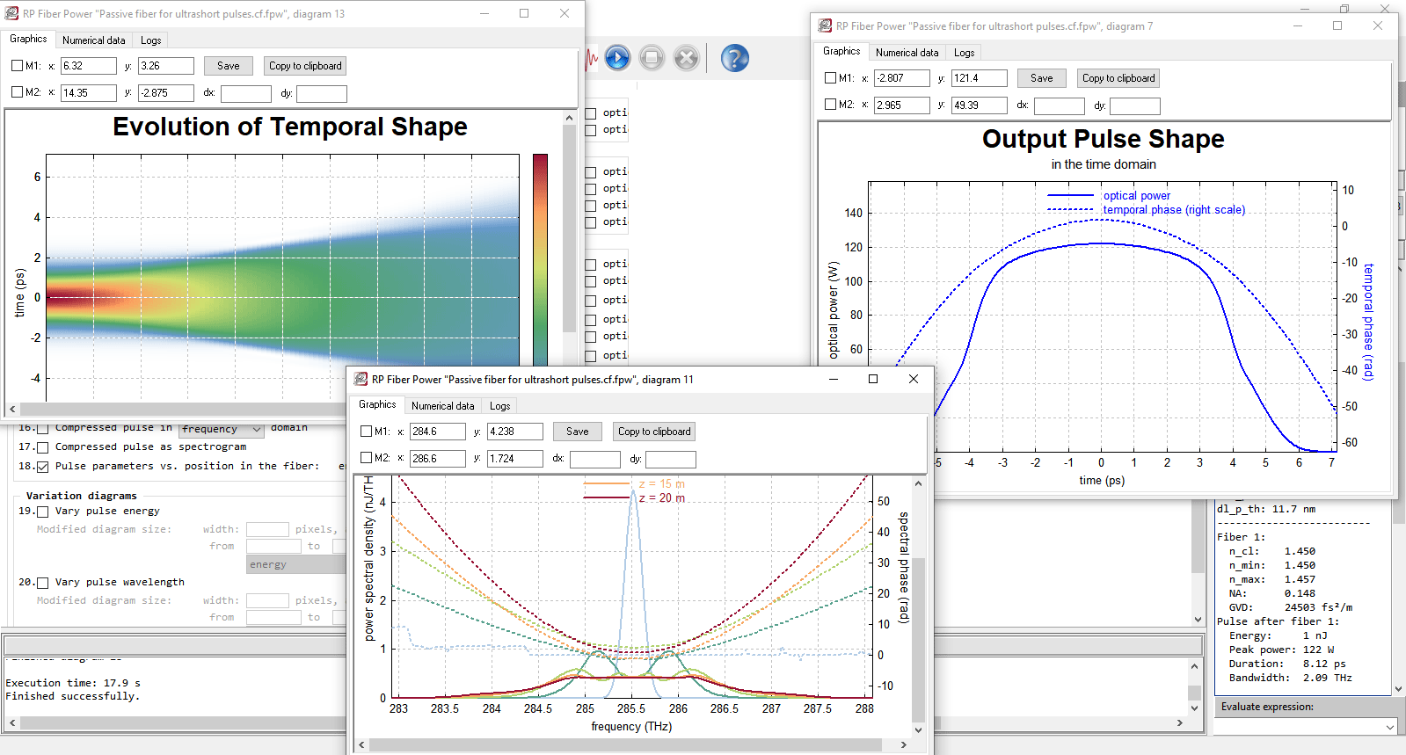This screenshot has width=1406, height=755.
Task: Enable the M1 marker checkbox in diagram 13
Action: point(18,66)
